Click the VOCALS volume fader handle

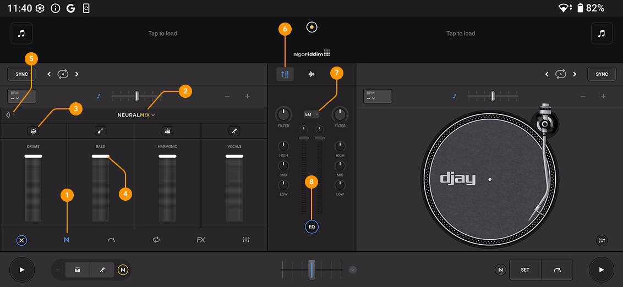click(234, 156)
